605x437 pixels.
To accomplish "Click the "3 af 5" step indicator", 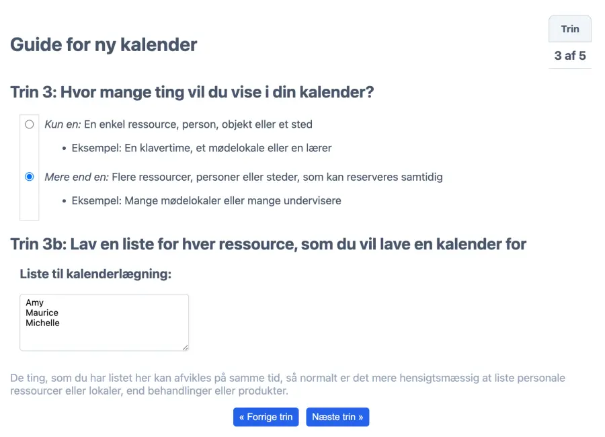I will pos(570,56).
